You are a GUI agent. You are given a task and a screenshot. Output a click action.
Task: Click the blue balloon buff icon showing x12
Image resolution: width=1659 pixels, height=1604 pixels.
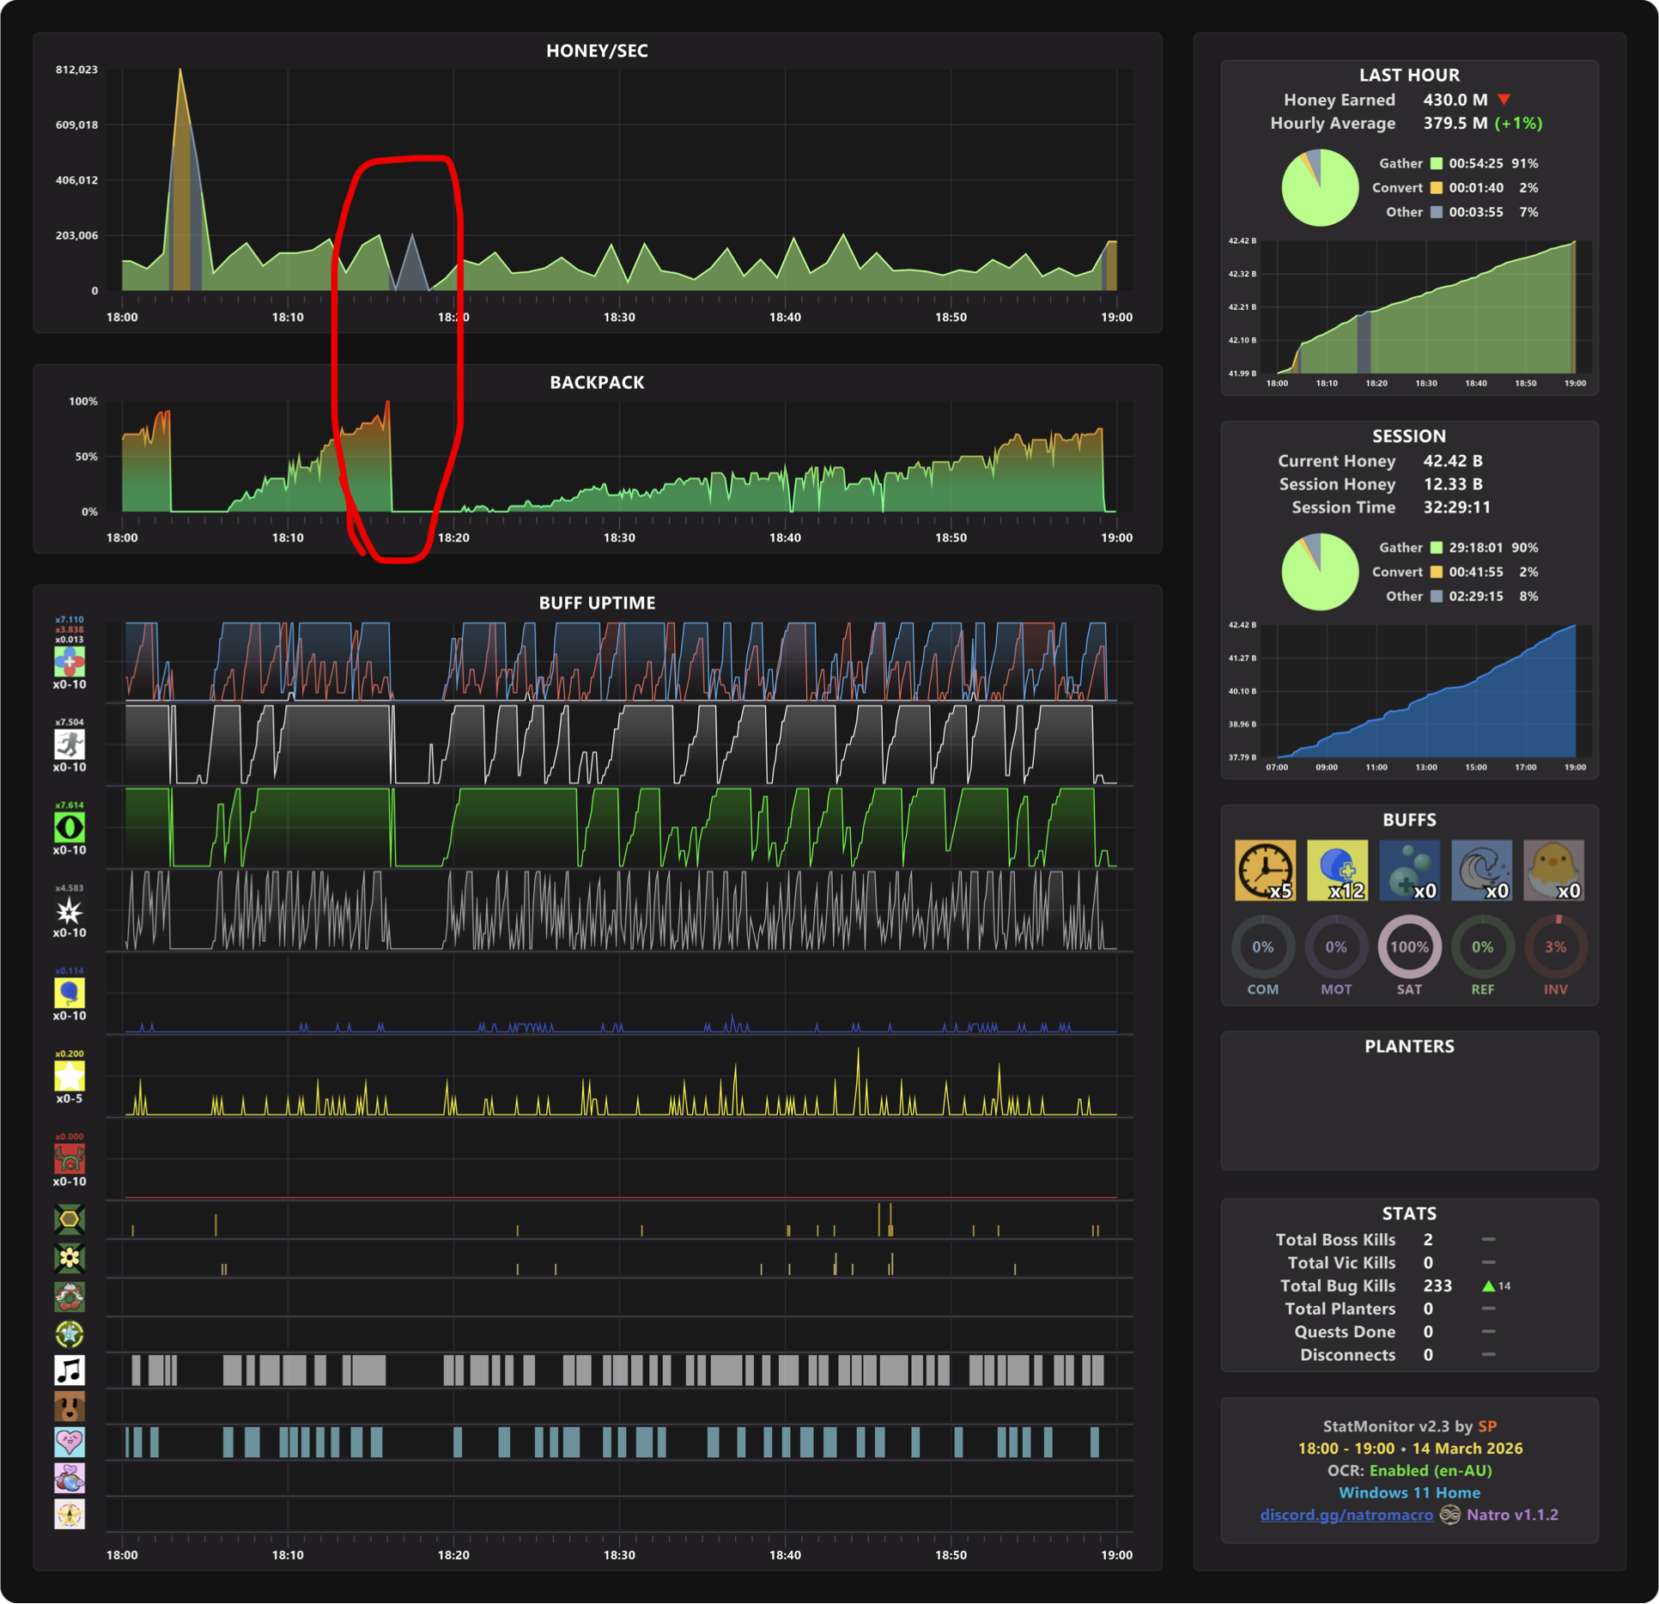click(1336, 870)
